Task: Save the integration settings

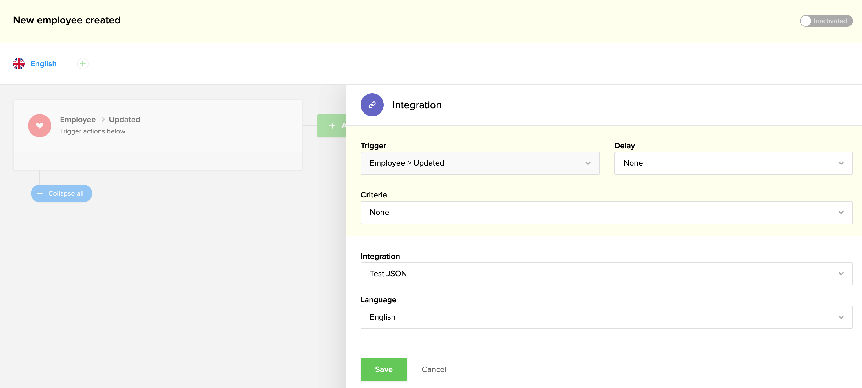Action: tap(383, 369)
